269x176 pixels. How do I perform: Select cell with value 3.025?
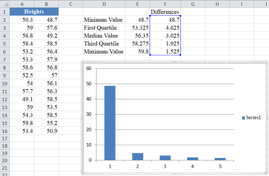pyautogui.click(x=165, y=35)
